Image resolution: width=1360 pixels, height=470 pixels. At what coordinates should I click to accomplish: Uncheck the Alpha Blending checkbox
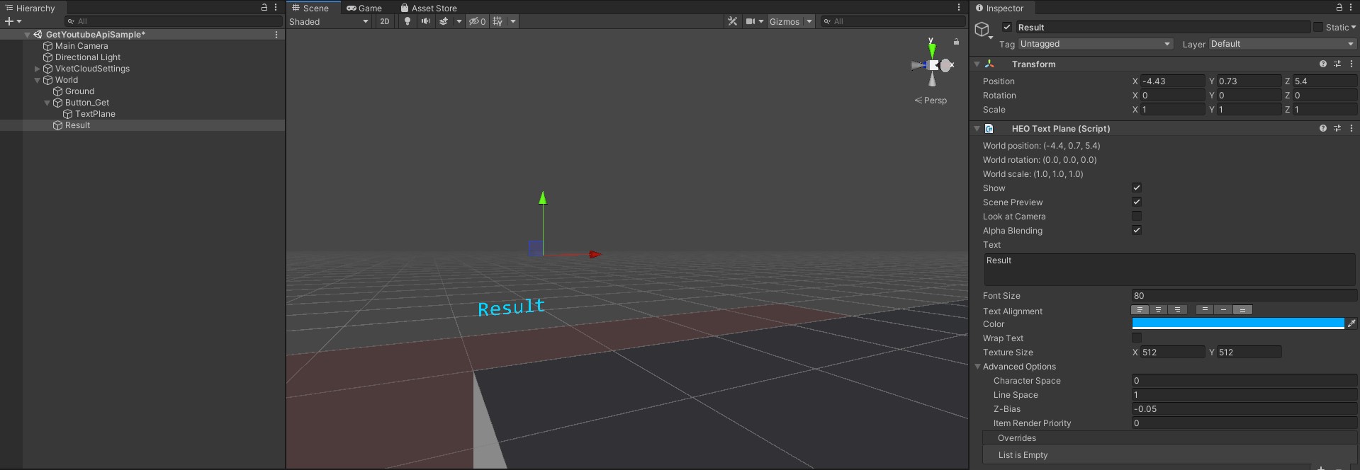(x=1137, y=230)
